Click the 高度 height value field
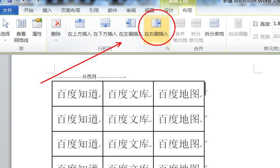Viewport: 280px width, 168px height. click(x=276, y=24)
